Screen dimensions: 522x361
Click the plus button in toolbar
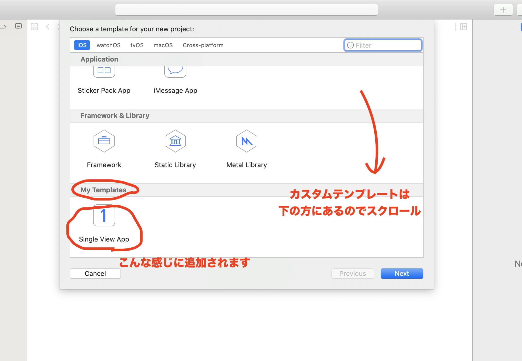(x=503, y=10)
